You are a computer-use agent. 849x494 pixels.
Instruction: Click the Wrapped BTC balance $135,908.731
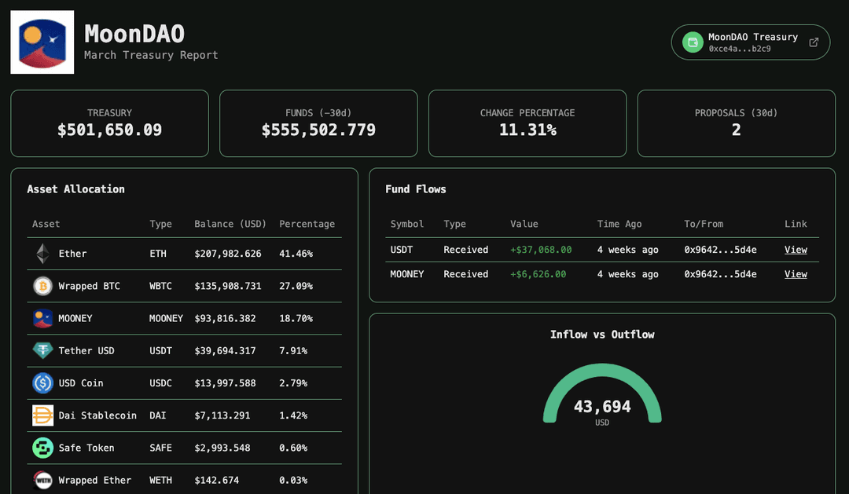click(228, 286)
